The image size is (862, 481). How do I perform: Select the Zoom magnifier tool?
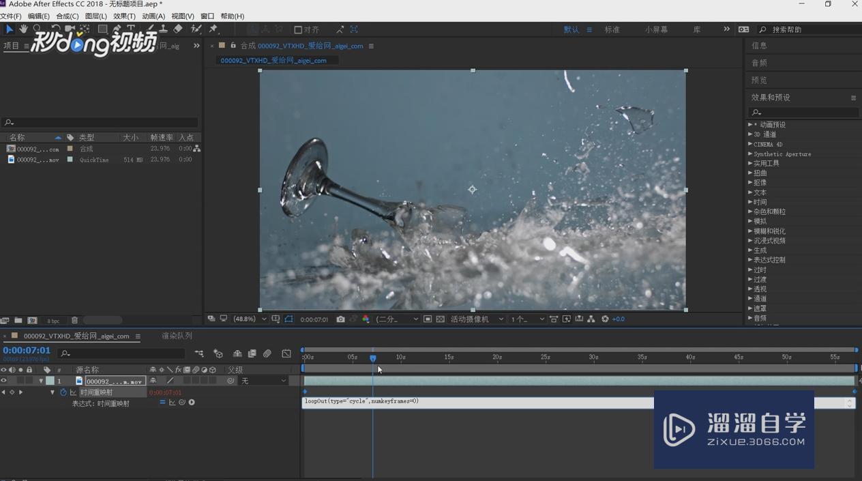click(38, 29)
